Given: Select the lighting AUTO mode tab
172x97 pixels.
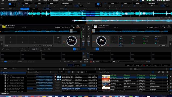Looking at the screenshot, I should point(71,65).
